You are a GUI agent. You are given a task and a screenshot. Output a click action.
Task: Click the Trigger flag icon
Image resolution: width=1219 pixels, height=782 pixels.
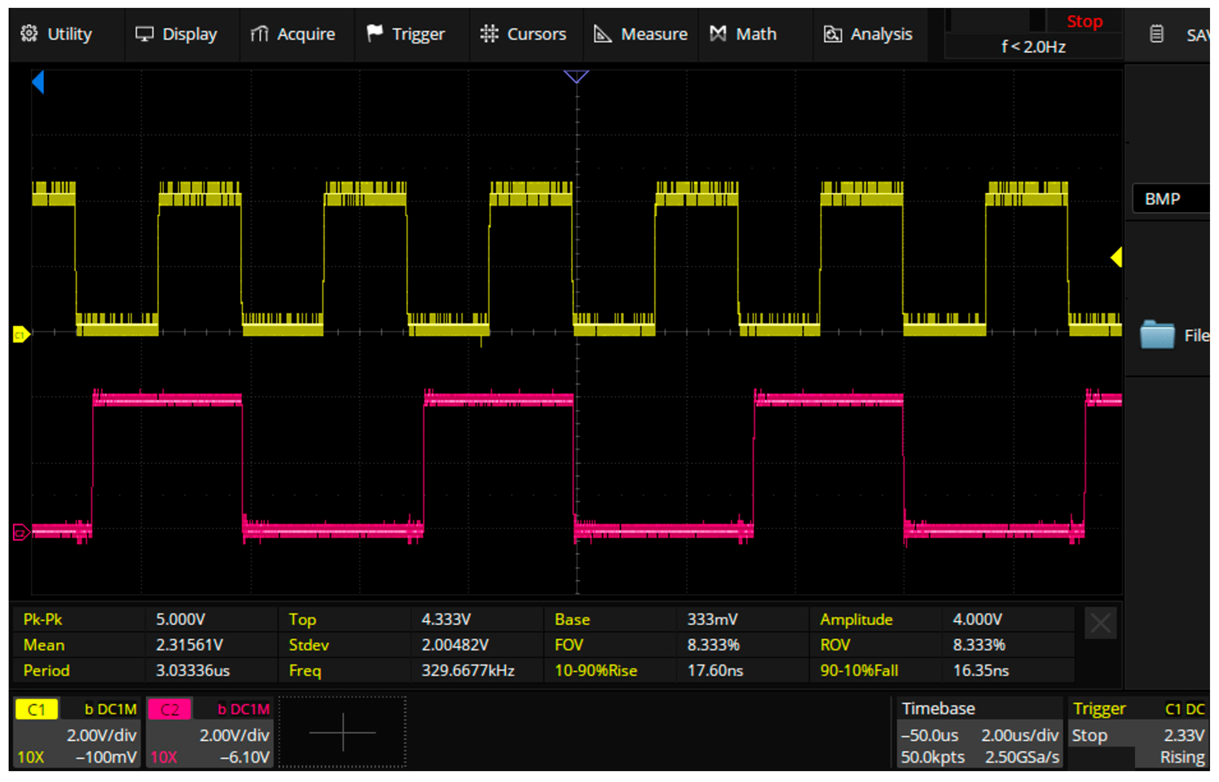(x=375, y=34)
